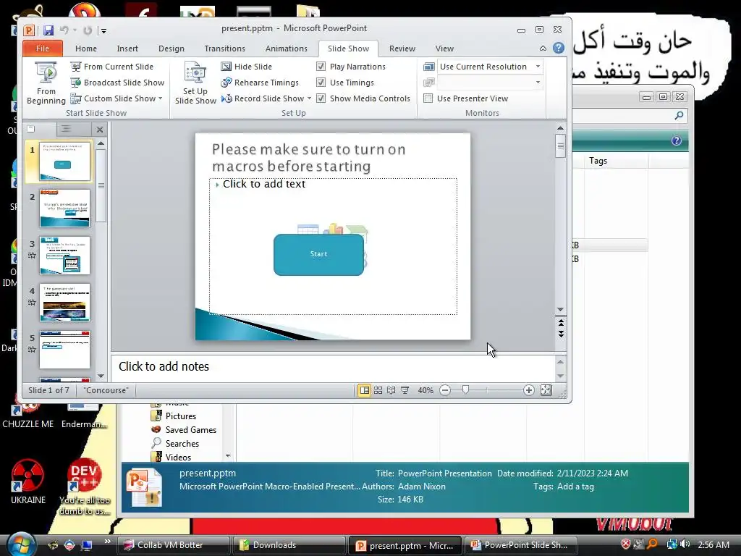The image size is (741, 556).
Task: Switch to Normal view in status bar
Action: coord(365,390)
